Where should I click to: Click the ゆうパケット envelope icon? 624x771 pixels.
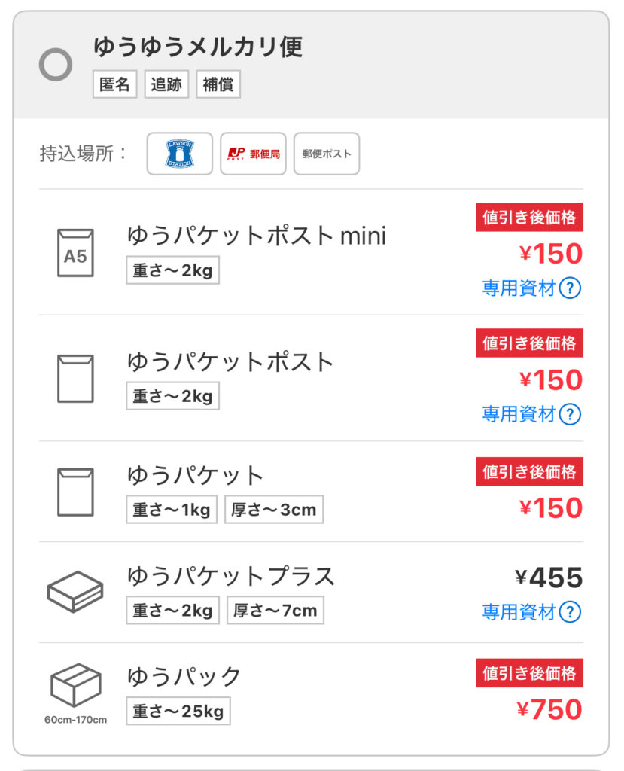[x=75, y=492]
